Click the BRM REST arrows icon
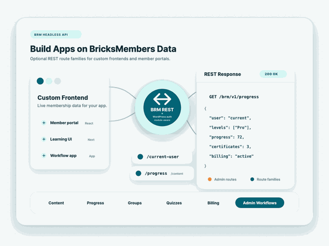329x246 pixels. [162, 99]
